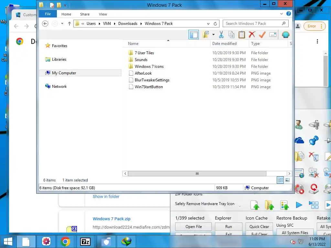Select the 7 User Tiles folder
The image size is (331, 248).
144,53
